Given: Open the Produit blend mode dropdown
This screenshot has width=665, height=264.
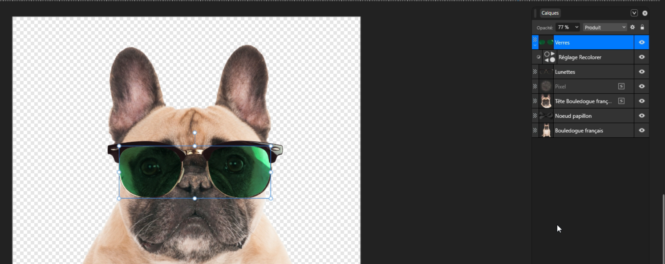Looking at the screenshot, I should click(605, 27).
